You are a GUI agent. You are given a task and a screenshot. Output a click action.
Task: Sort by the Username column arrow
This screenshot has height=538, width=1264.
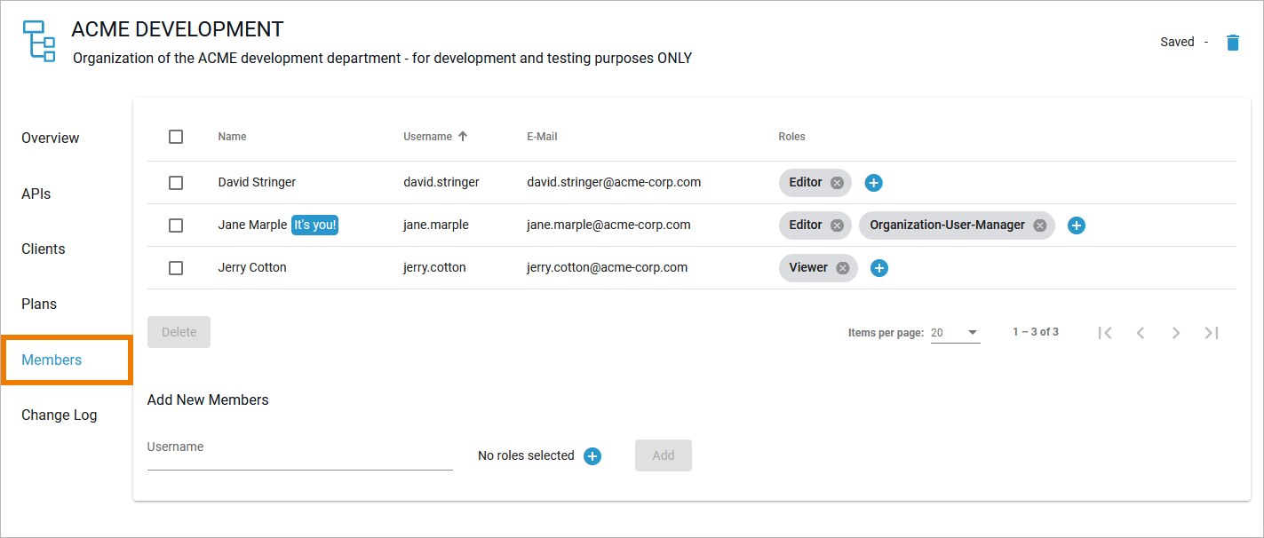tap(462, 137)
